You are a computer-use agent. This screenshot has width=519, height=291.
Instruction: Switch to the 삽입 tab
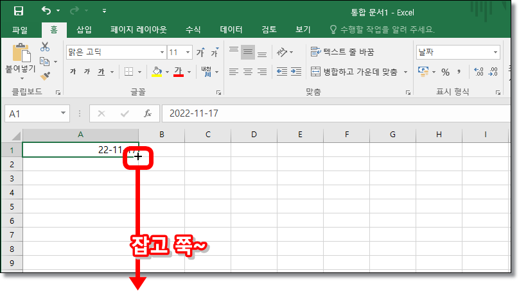[84, 29]
